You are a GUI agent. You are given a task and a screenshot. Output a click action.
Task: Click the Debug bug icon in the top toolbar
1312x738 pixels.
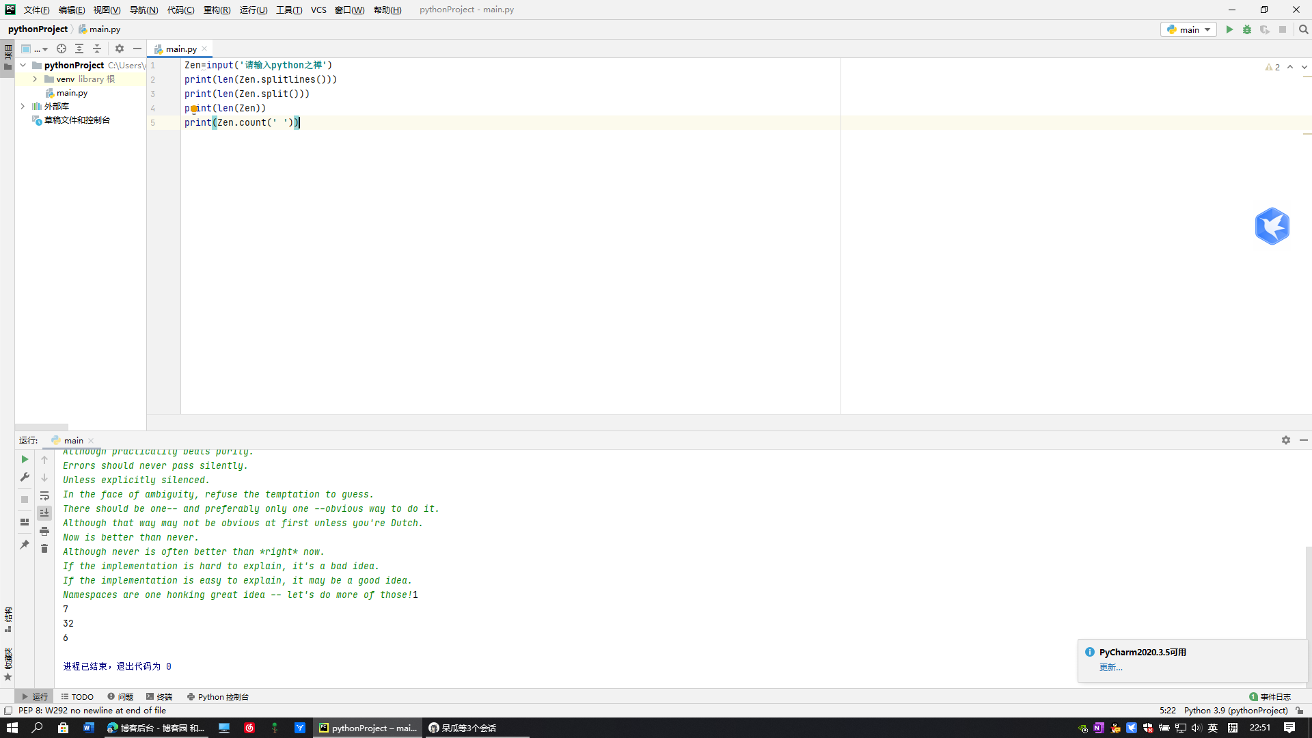(x=1247, y=29)
